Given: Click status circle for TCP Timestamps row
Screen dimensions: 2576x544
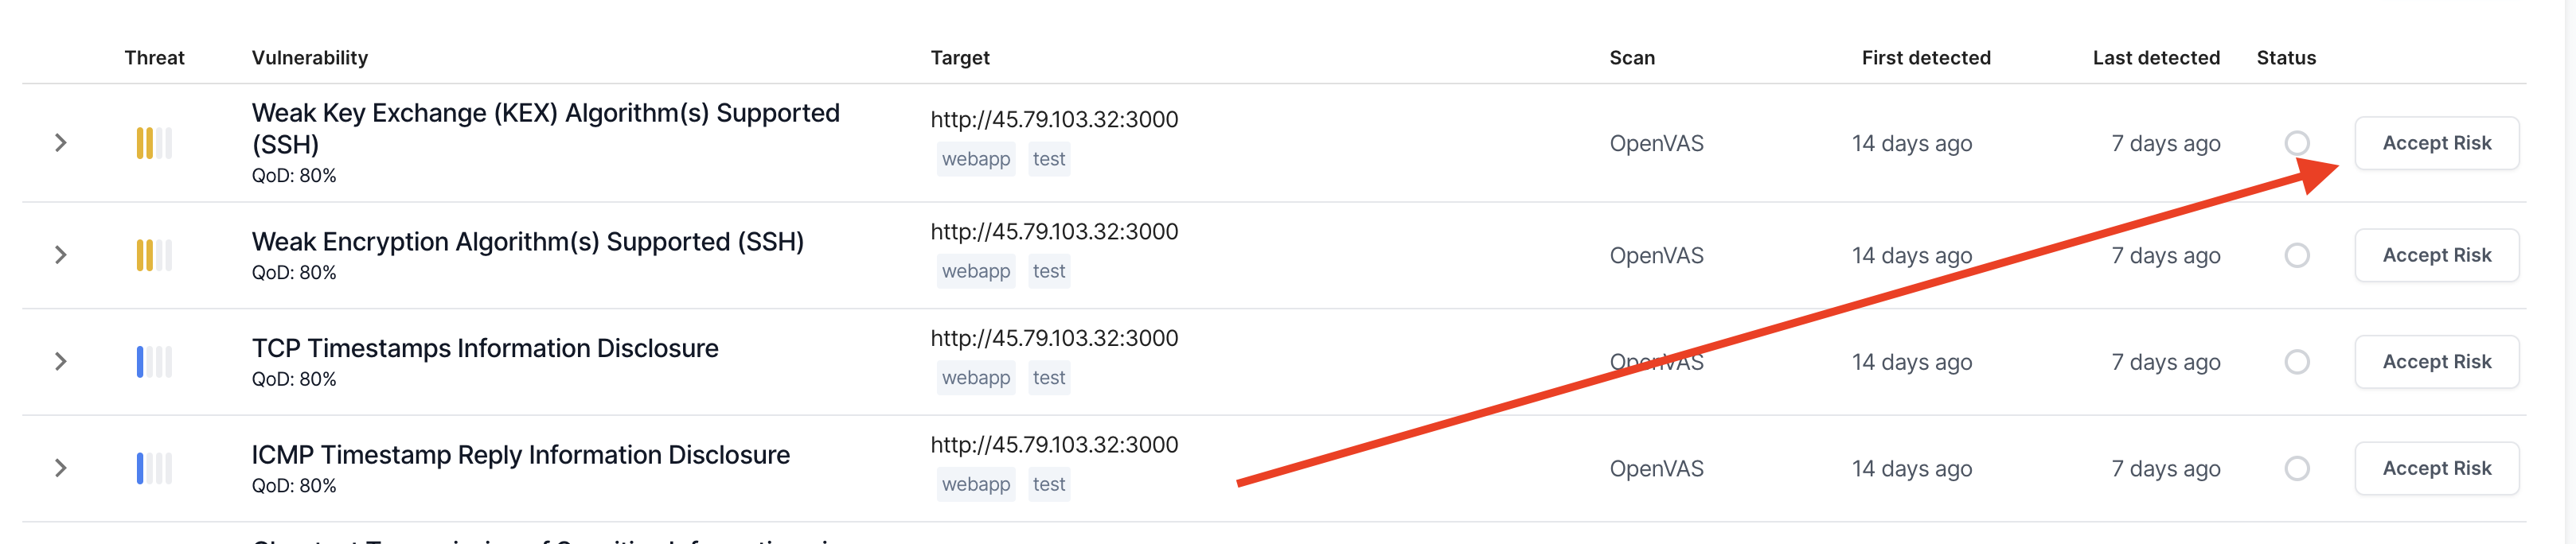Looking at the screenshot, I should pos(2296,362).
